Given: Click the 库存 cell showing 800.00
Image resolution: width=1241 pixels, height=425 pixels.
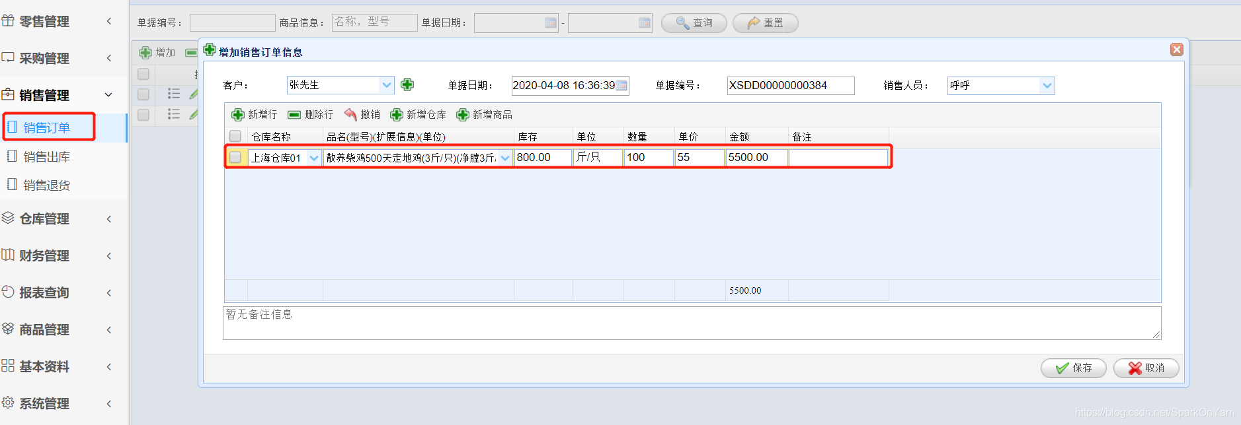Looking at the screenshot, I should tap(543, 157).
